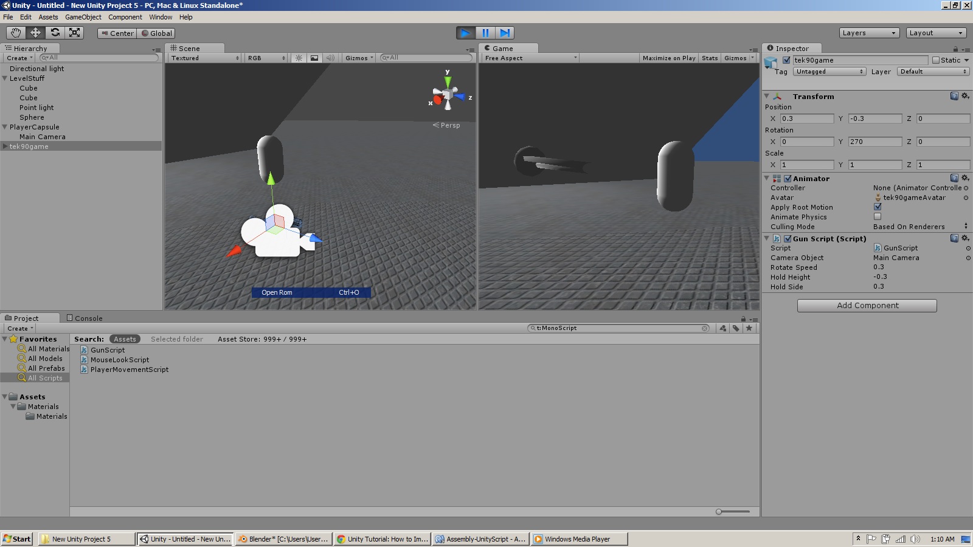Screen dimensions: 973x547
Task: Pick Animator Controller object selector circle
Action: 966,188
